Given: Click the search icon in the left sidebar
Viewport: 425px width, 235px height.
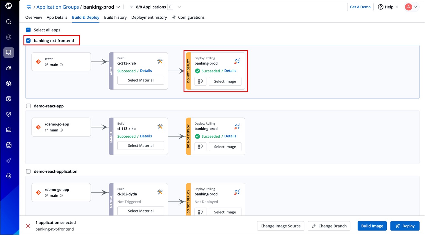Looking at the screenshot, I should pos(9,22).
